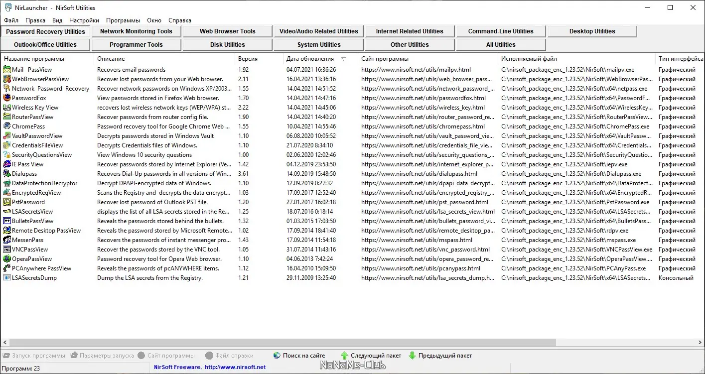
Task: Click the LSASecretsDump icon
Action: [7, 278]
